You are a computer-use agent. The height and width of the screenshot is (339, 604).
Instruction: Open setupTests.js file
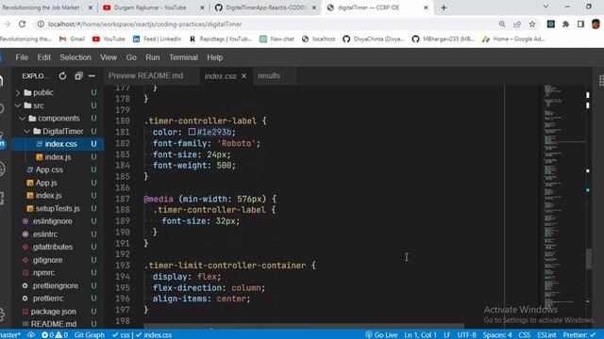point(58,208)
